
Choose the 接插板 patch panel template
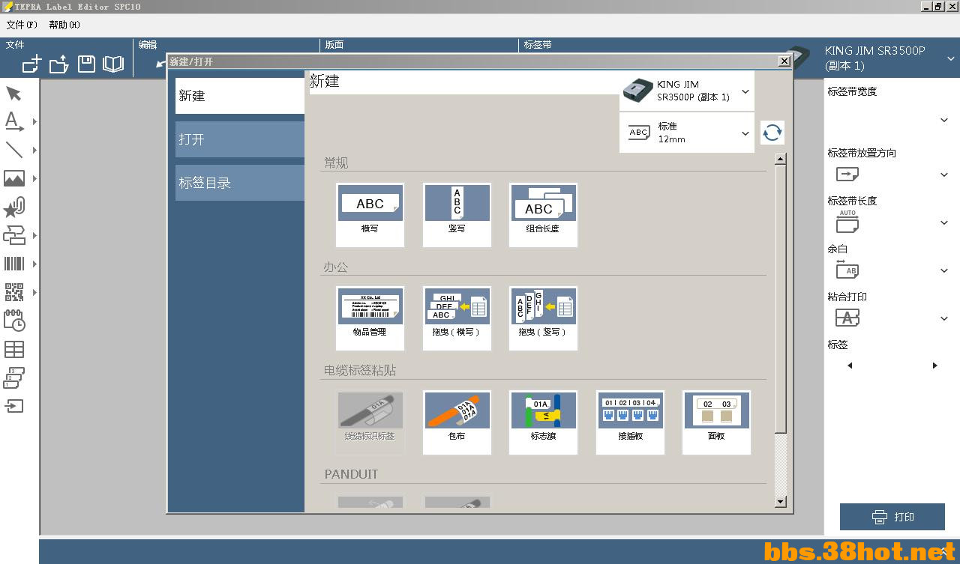pyautogui.click(x=630, y=422)
